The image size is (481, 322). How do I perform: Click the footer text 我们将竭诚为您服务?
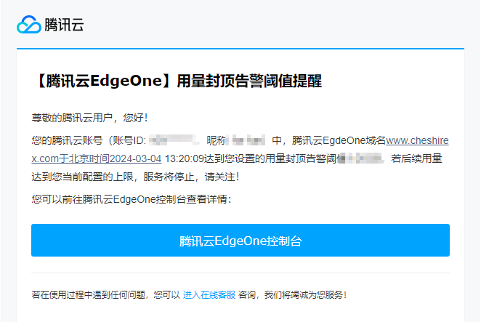click(306, 295)
